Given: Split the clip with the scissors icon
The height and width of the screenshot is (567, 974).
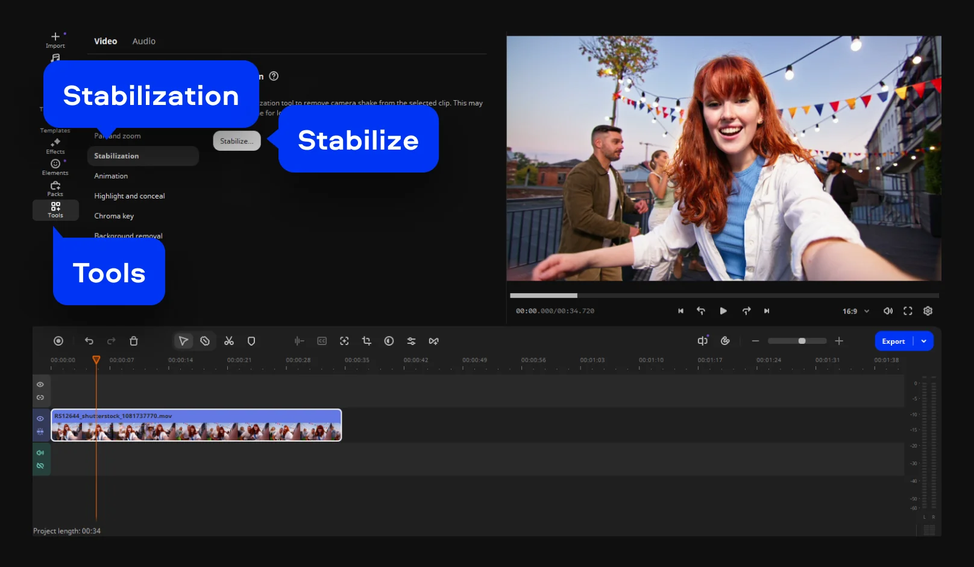Looking at the screenshot, I should click(229, 341).
